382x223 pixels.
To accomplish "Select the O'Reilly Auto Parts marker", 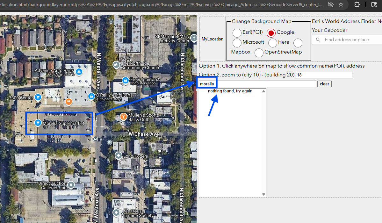I will pos(91,97).
